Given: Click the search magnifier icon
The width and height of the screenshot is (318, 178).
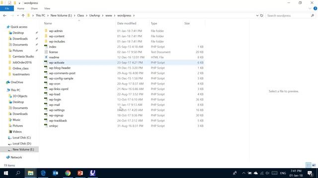Looking at the screenshot, I should 313,15.
